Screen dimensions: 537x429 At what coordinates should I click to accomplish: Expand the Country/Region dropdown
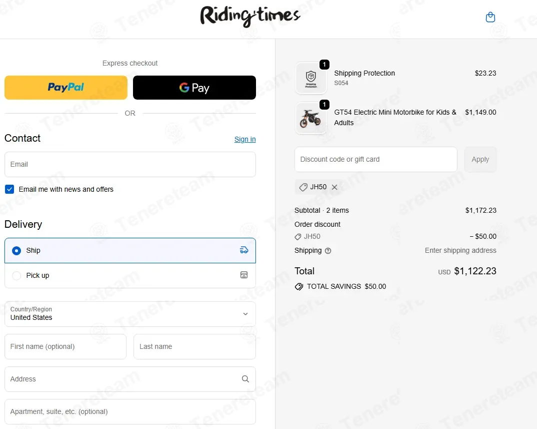click(130, 314)
